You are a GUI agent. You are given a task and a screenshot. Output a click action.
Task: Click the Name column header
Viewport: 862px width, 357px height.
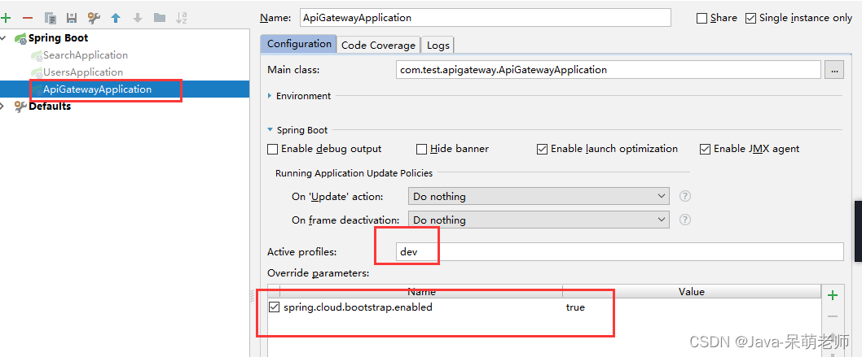point(421,292)
